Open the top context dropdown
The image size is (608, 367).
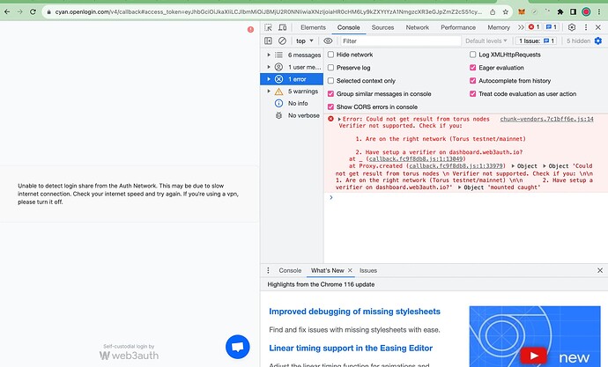coord(304,40)
